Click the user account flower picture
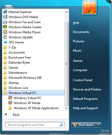 [x=90, y=7]
